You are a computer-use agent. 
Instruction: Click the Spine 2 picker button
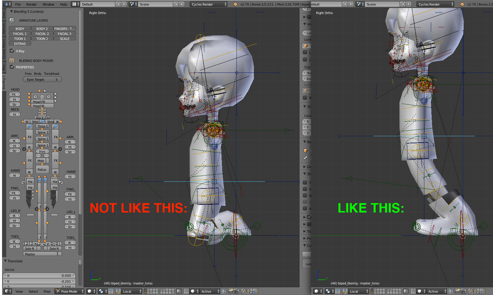point(43,139)
